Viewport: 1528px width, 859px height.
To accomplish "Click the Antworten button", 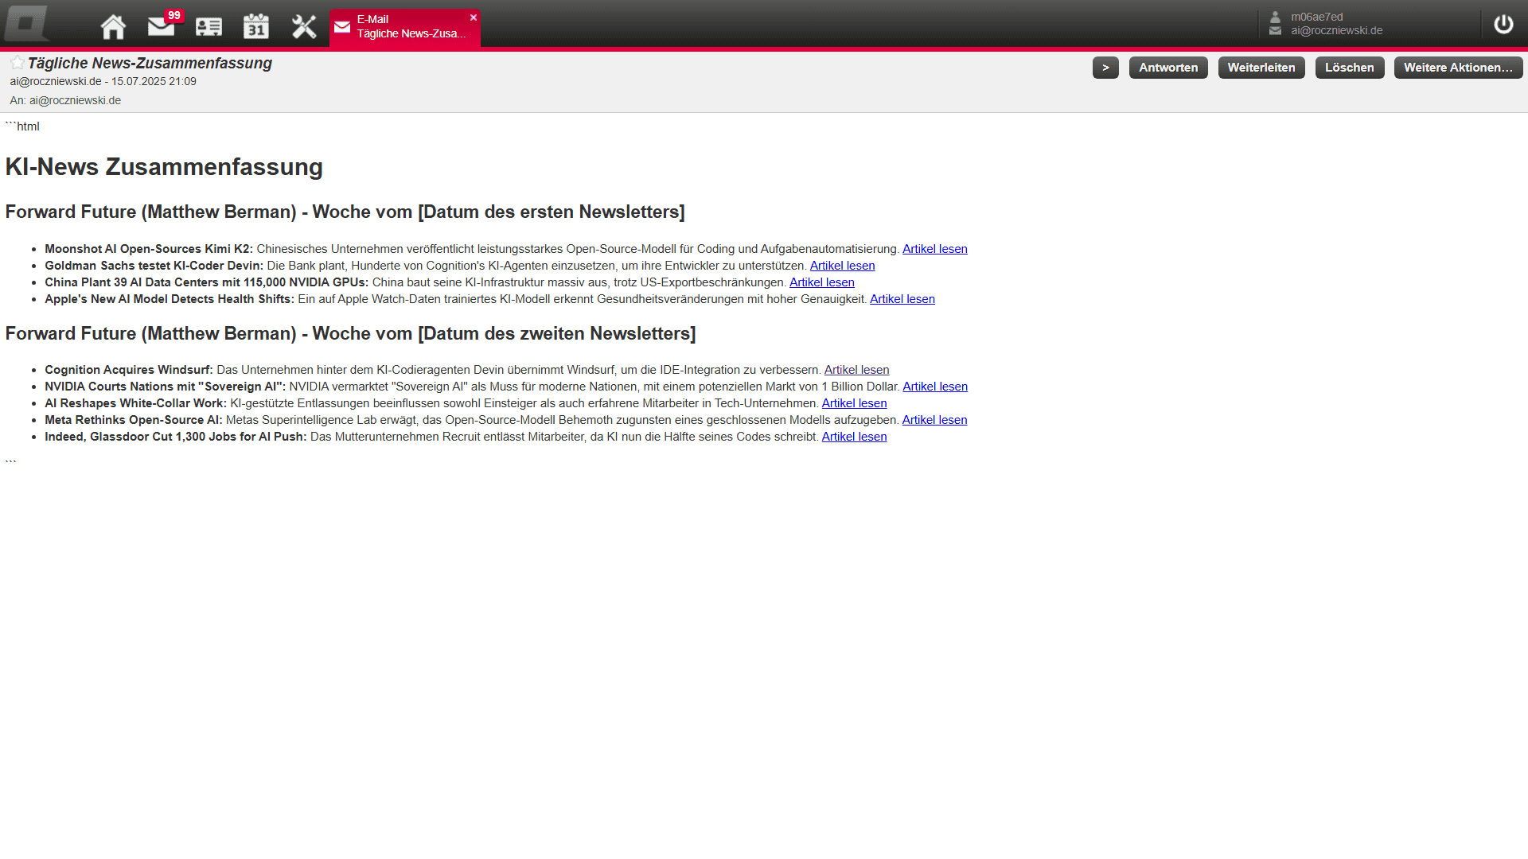I will (x=1168, y=68).
